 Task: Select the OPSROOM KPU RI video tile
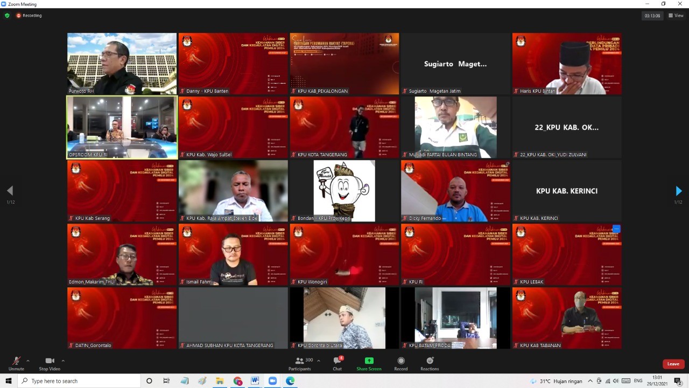122,127
